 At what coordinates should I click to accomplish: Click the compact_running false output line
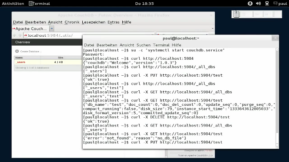[179, 108]
